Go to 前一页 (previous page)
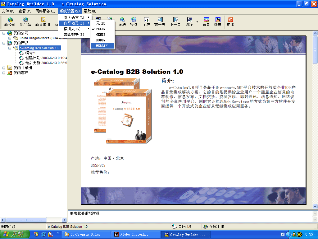 [x=160, y=22]
